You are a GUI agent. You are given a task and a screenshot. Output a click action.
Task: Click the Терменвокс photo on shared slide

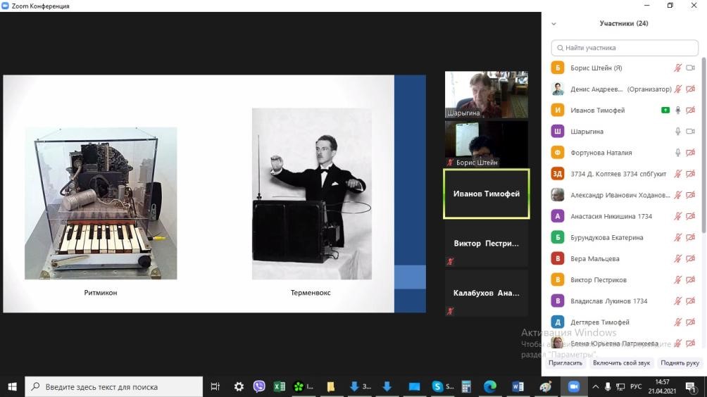click(312, 194)
